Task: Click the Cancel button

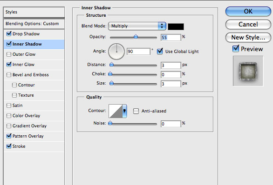Action: (x=248, y=25)
